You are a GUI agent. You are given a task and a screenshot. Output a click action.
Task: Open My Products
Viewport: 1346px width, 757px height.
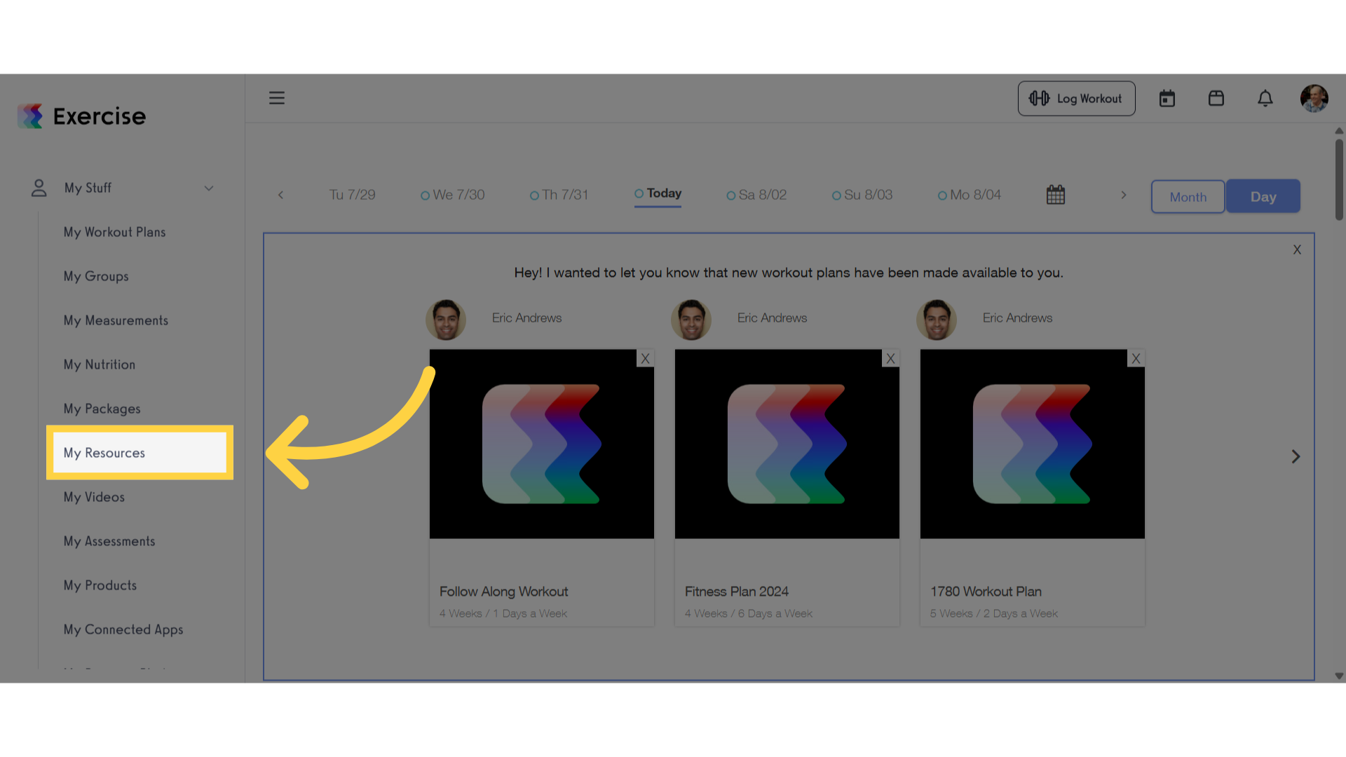click(100, 585)
